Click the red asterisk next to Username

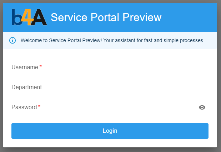(x=41, y=67)
